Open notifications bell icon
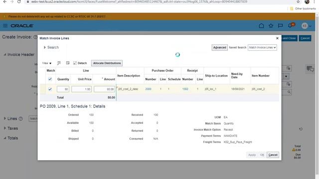 (290, 25)
